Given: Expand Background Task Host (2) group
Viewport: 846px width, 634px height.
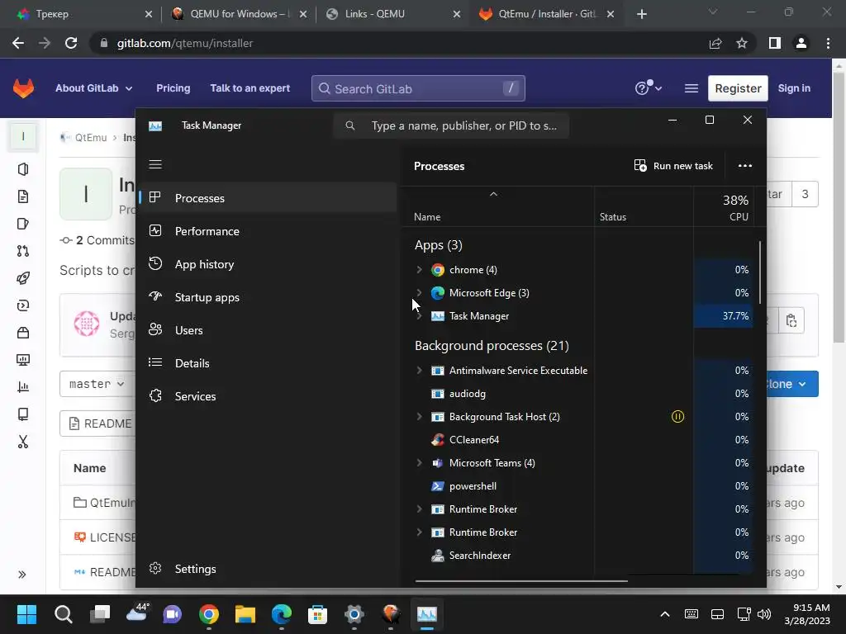Looking at the screenshot, I should (x=419, y=417).
